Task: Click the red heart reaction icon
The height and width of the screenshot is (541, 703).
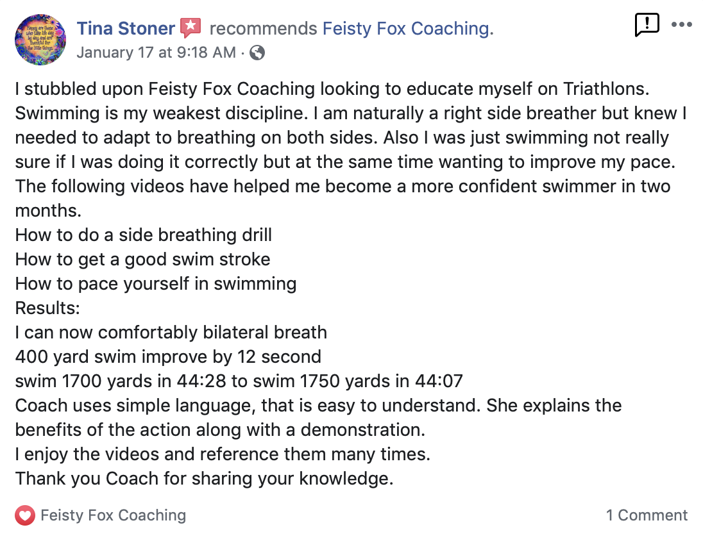Action: [25, 515]
